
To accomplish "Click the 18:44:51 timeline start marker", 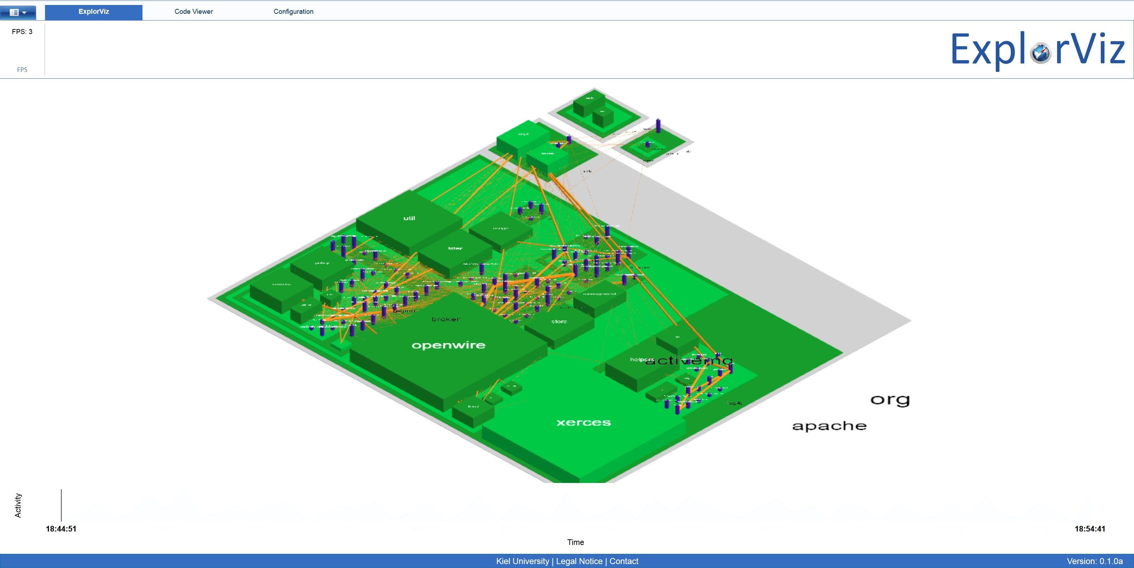I will click(x=61, y=529).
